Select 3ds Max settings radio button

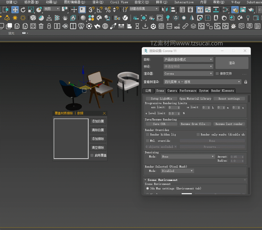pos(147,188)
